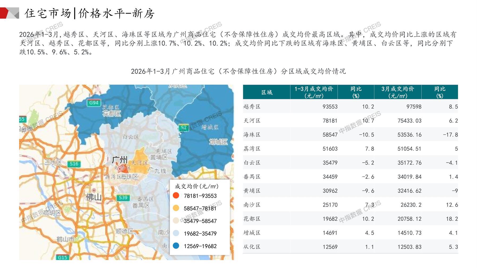Click the 从化区 row label
Viewport: 477px width, 268px height.
click(252, 247)
